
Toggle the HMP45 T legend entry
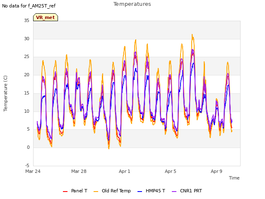pyautogui.click(x=151, y=191)
